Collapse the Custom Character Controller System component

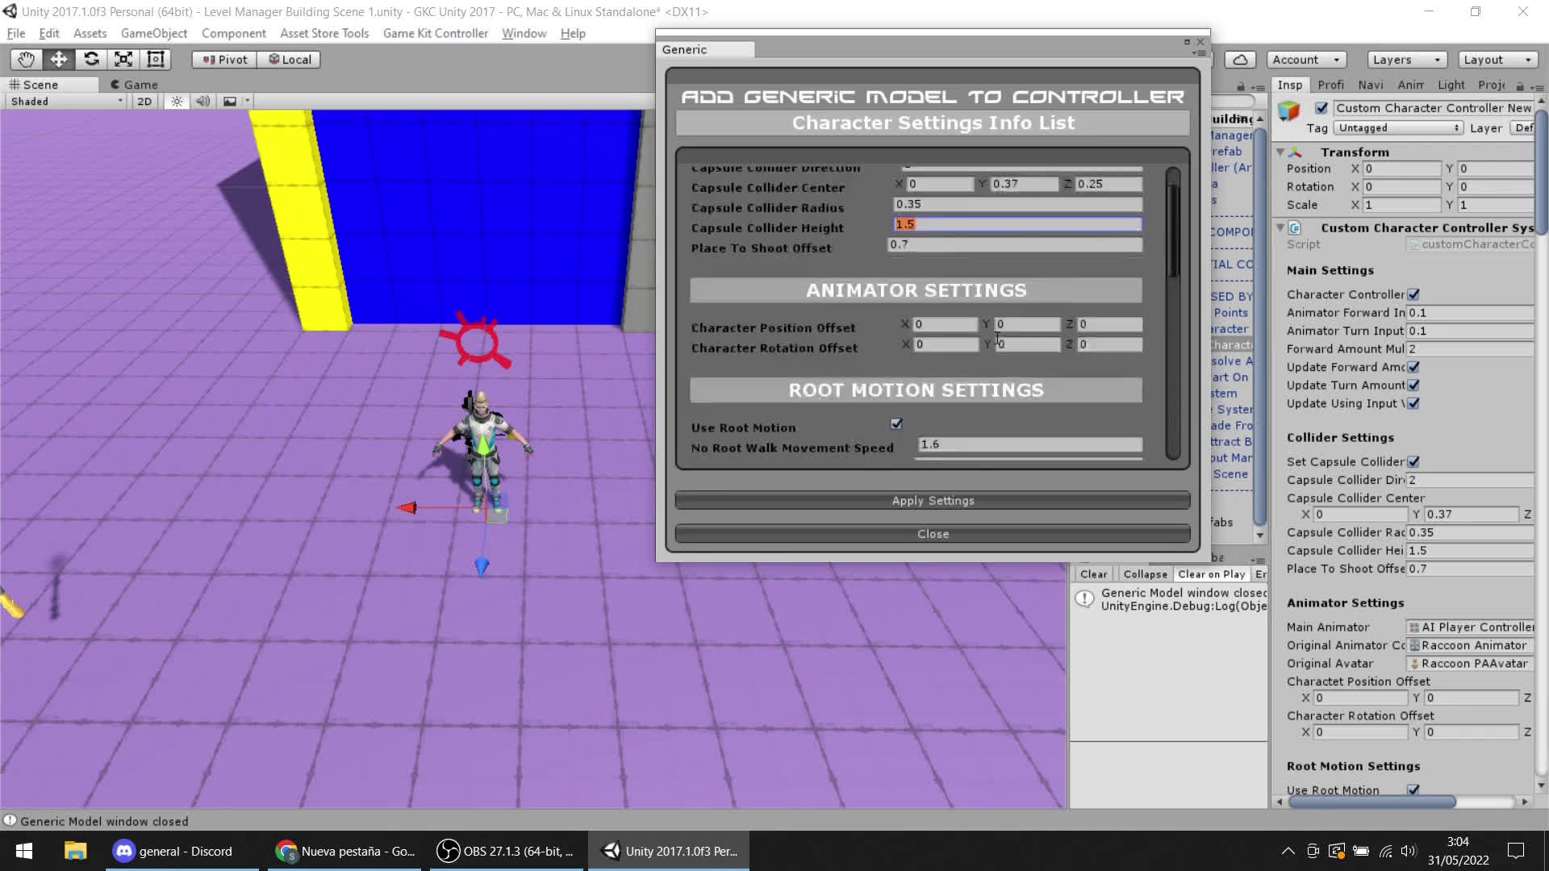point(1282,227)
